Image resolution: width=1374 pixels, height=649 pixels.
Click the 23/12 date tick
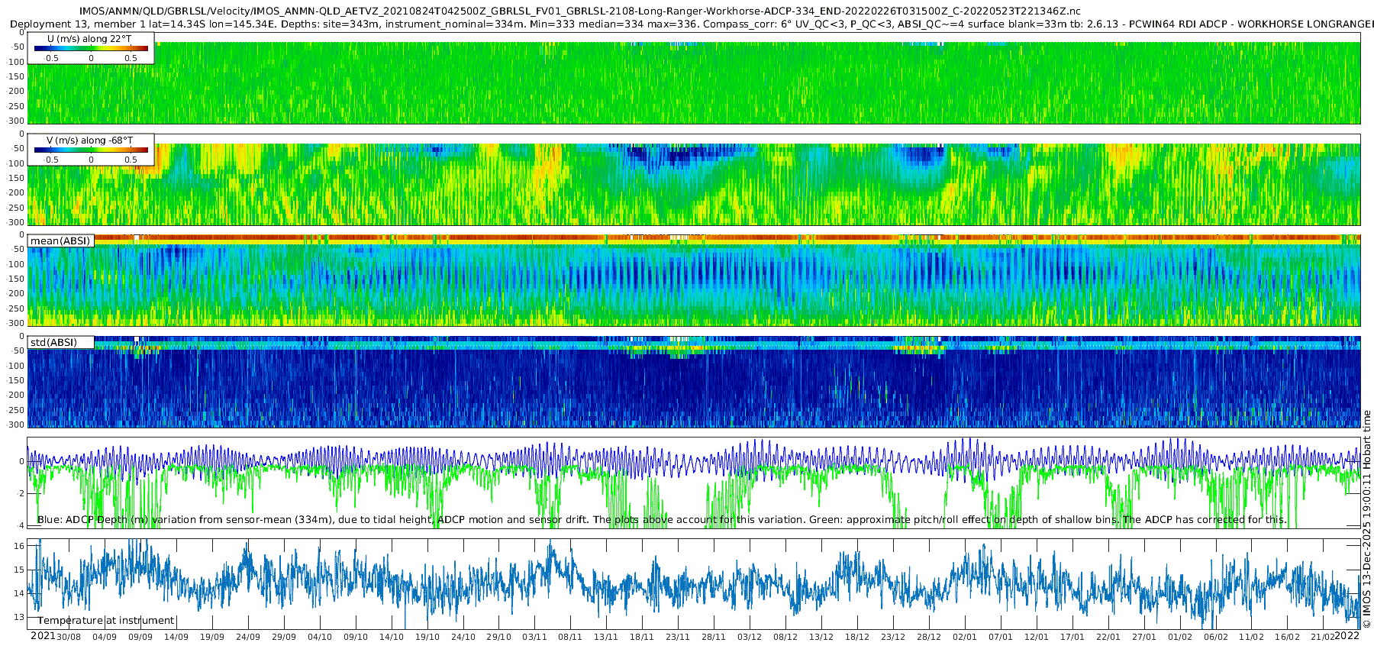pyautogui.click(x=893, y=637)
